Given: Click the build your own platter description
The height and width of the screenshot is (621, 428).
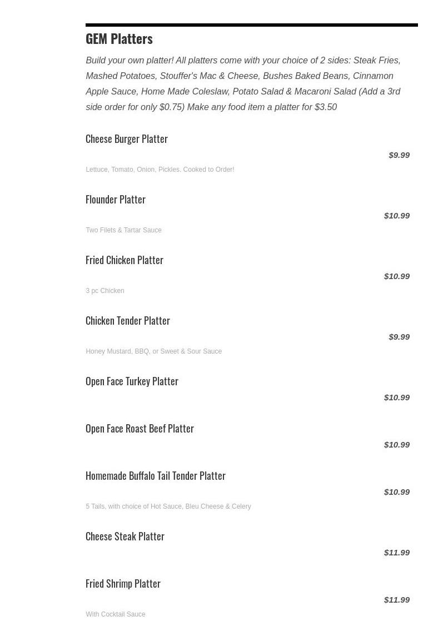Looking at the screenshot, I should coord(243,83).
